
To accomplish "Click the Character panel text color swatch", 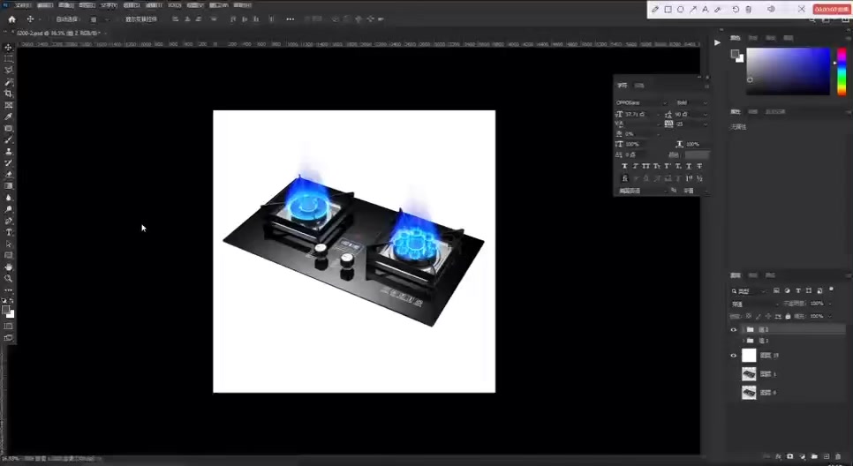I will tap(697, 155).
